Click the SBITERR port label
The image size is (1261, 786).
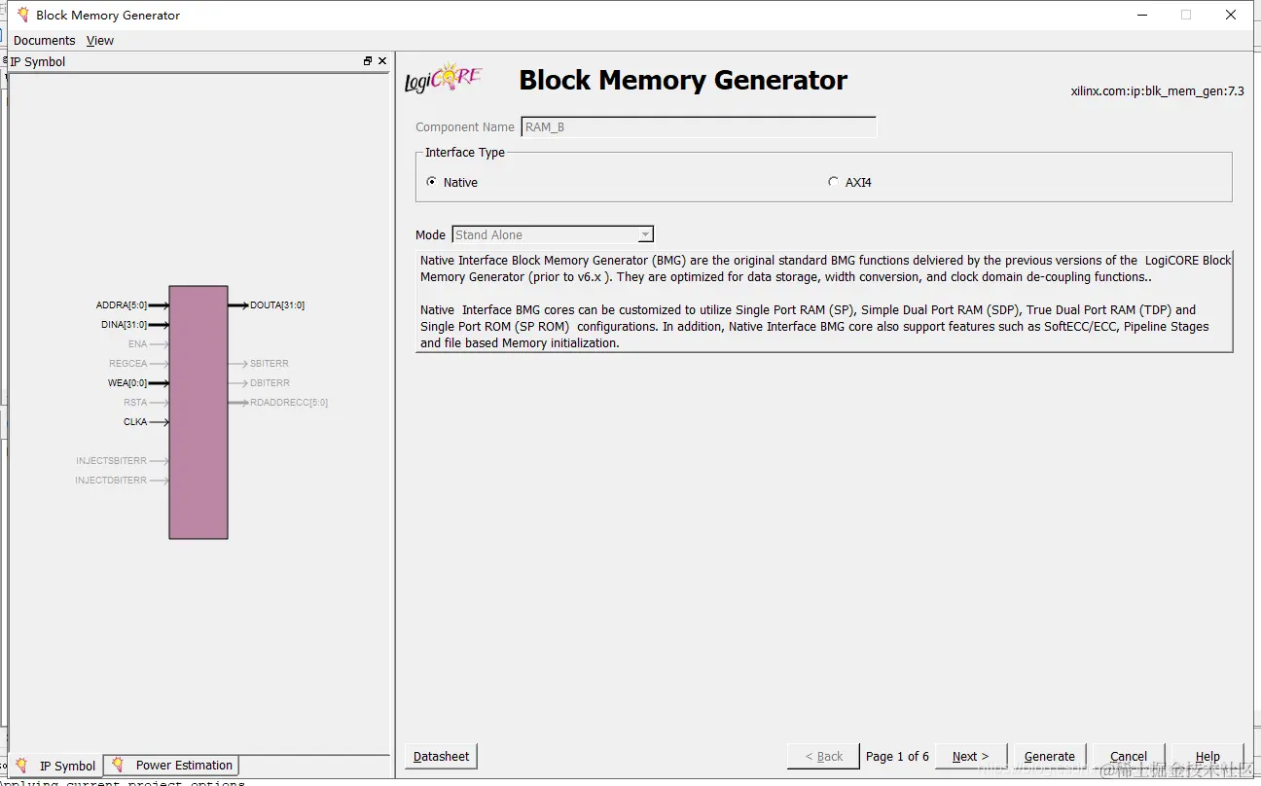(270, 364)
